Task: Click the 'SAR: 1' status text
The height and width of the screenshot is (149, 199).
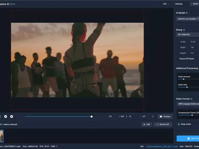Action: click(x=54, y=146)
